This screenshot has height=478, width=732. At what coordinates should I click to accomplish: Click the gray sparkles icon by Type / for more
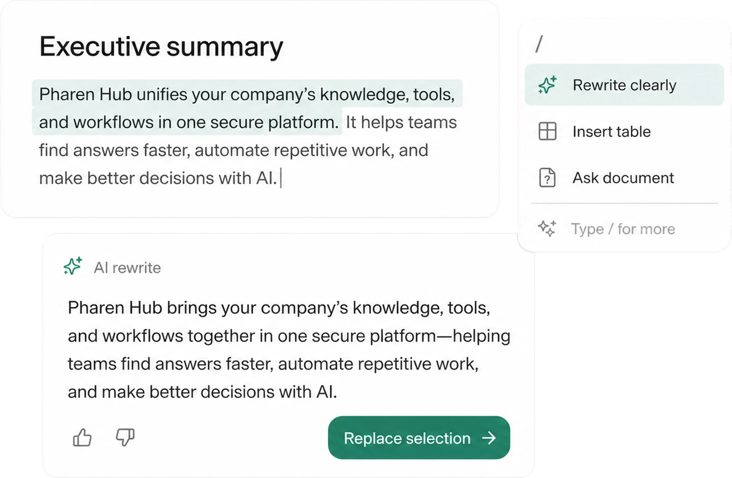click(x=547, y=228)
